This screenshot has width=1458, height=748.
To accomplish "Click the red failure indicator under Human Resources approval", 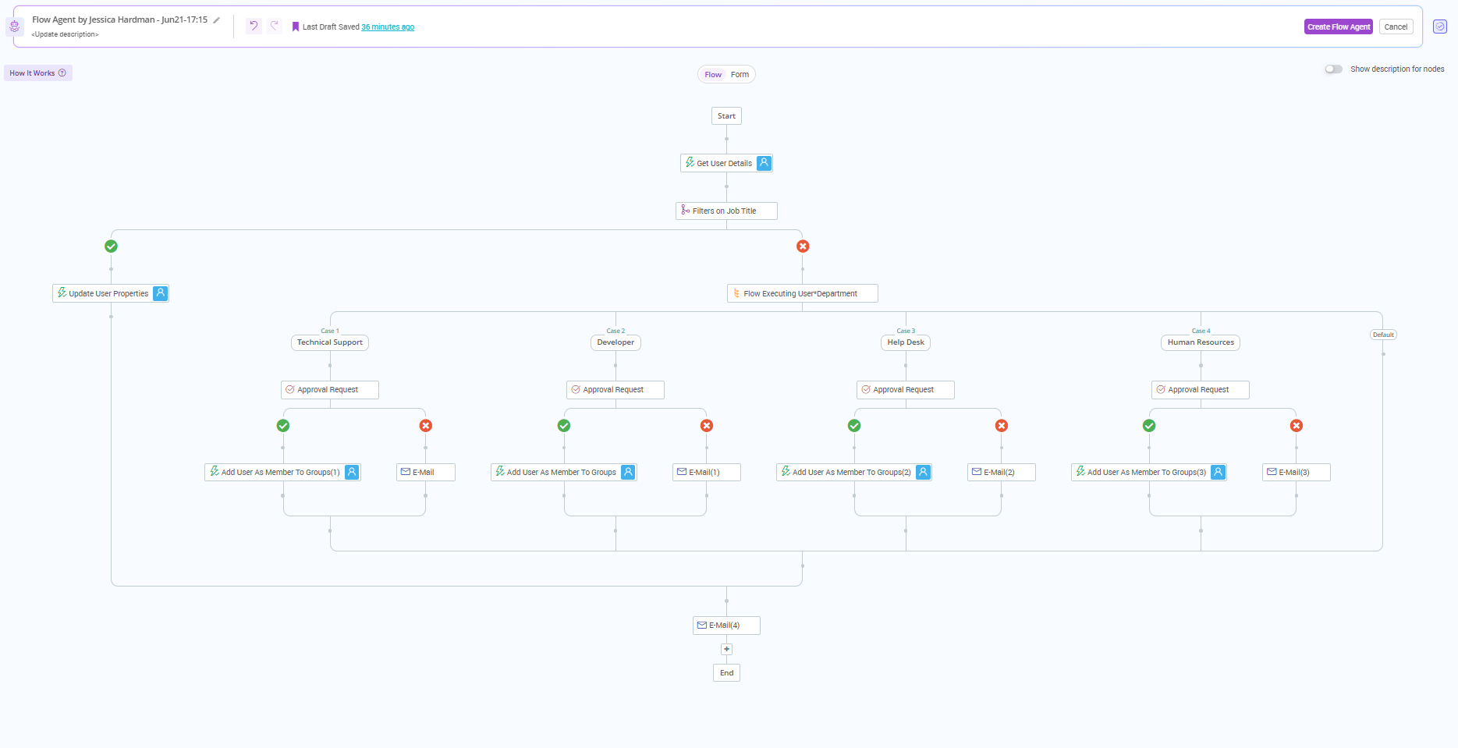I will (x=1296, y=425).
